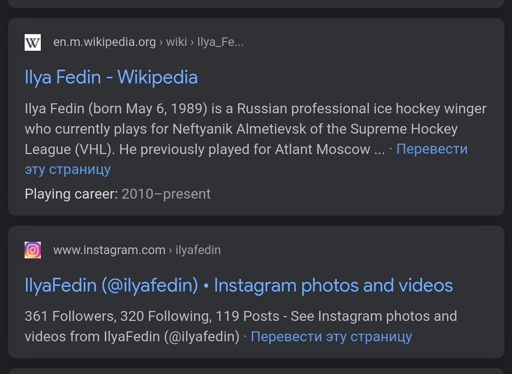Click 'эту страницу' wrapped link text in Wikipedia result
The image size is (512, 374).
(68, 169)
